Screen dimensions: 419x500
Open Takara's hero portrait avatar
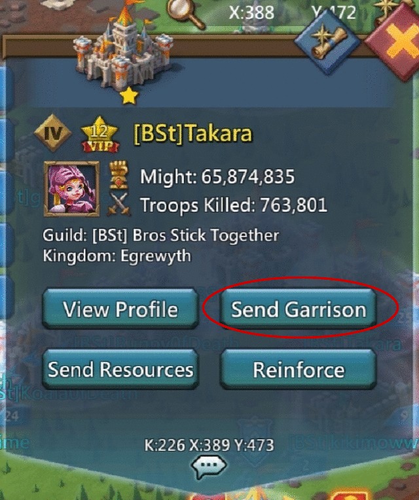coord(71,188)
